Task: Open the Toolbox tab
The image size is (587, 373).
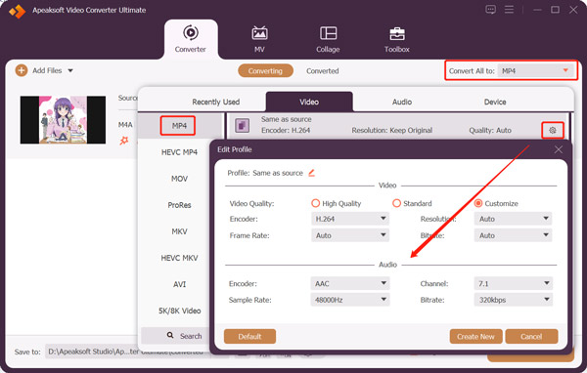Action: [x=397, y=39]
